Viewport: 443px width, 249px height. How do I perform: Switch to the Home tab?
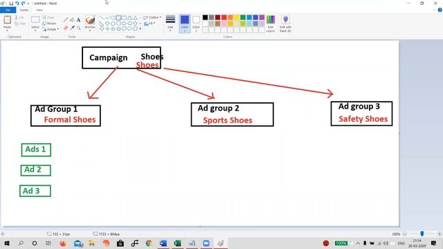(x=24, y=10)
